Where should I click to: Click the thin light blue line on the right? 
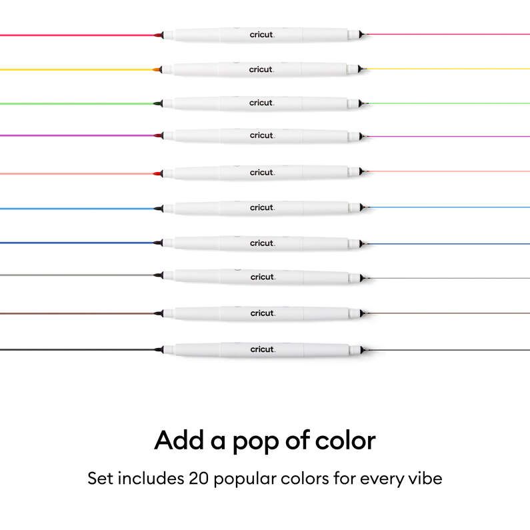click(x=447, y=208)
